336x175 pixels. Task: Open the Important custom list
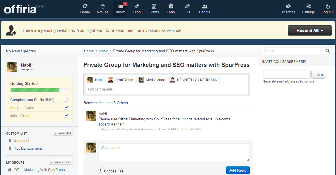tap(22, 141)
